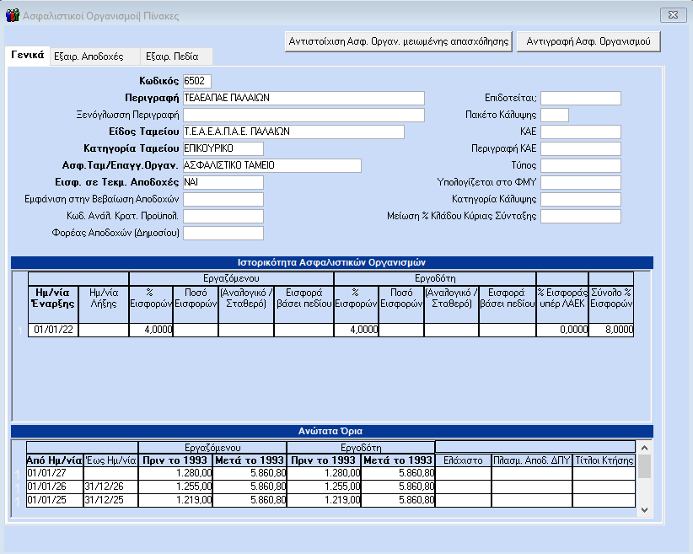Screen dimensions: 693x554
Task: Click Κωδ. Ανάλ. Κρατ. Προϋπολ. field
Action: [223, 216]
